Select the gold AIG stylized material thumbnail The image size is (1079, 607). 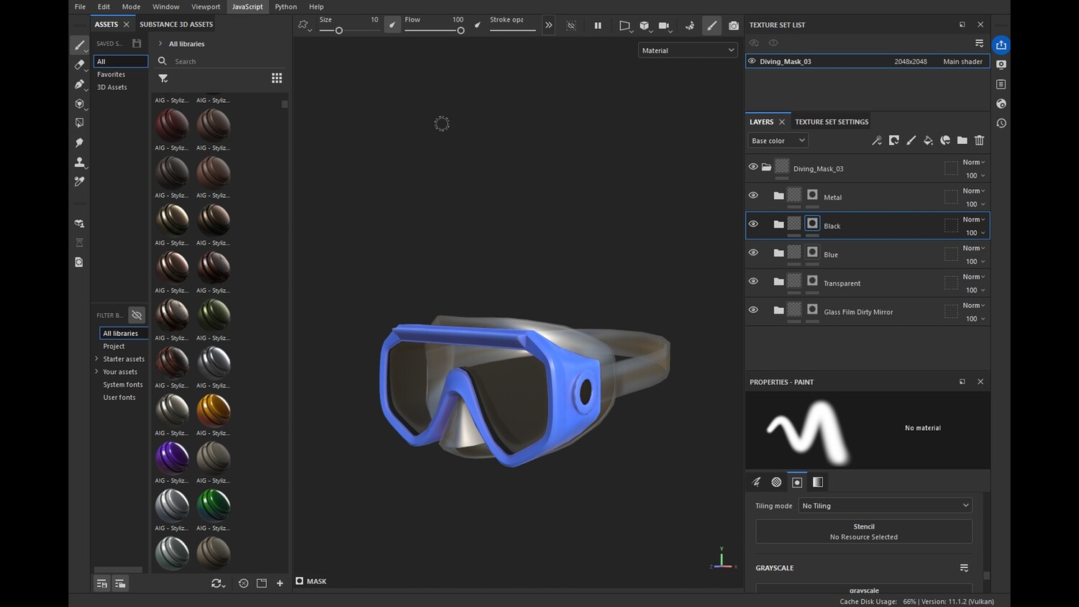point(214,410)
